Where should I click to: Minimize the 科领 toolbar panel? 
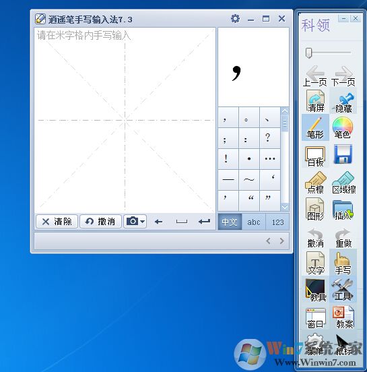343,18
